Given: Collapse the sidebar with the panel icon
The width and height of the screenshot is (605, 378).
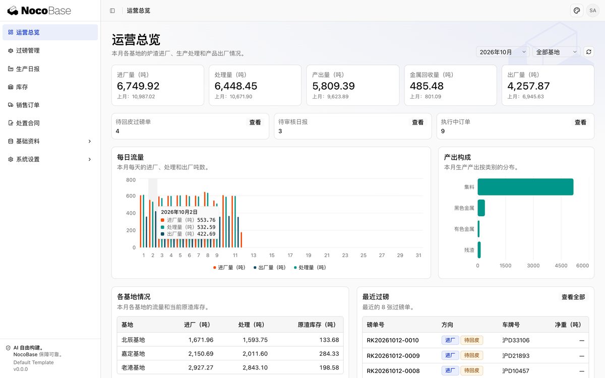Looking at the screenshot, I should tap(112, 11).
